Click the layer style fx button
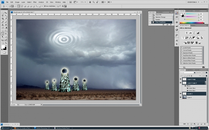209x130 pixels. pyautogui.click(x=188, y=124)
